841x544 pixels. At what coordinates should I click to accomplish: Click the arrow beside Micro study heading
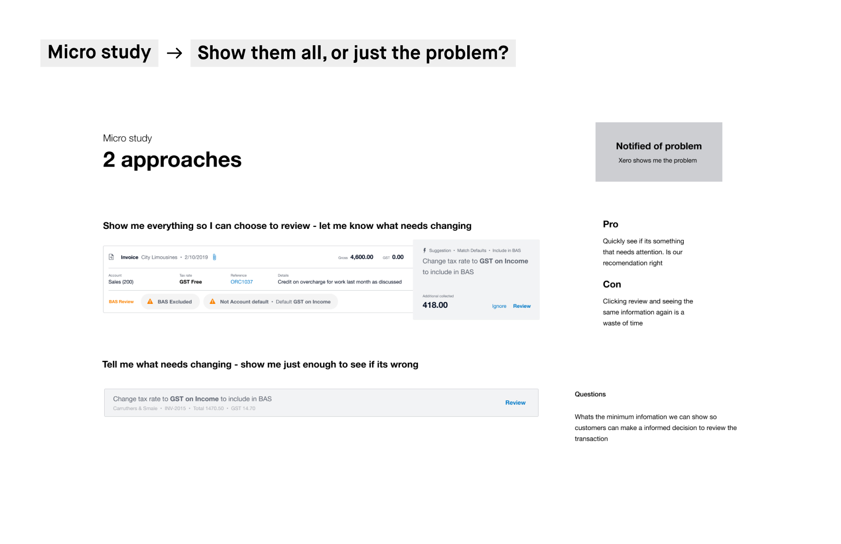(174, 53)
